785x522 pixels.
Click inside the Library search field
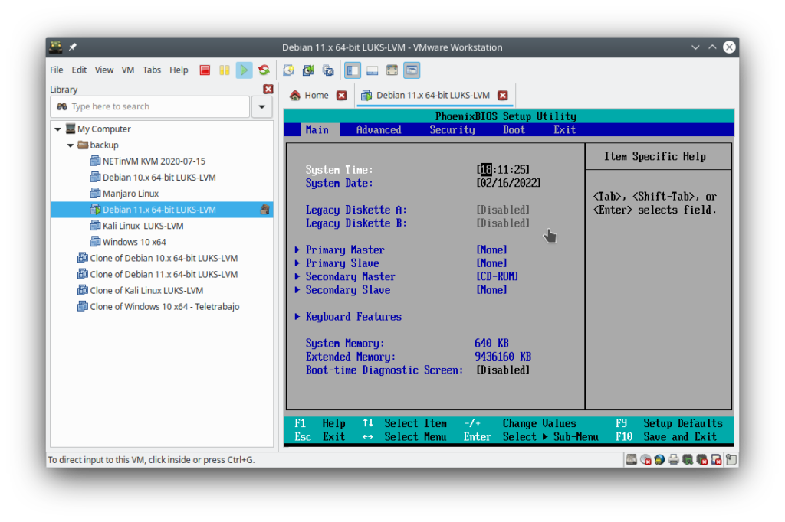pyautogui.click(x=146, y=106)
